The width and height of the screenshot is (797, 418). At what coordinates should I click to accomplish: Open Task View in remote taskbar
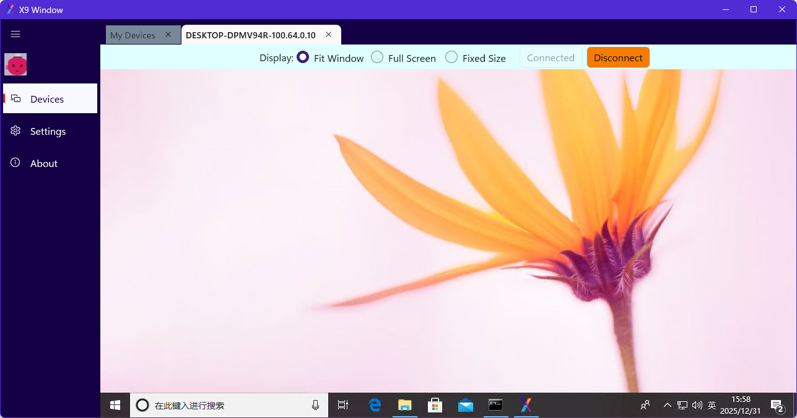pyautogui.click(x=342, y=405)
